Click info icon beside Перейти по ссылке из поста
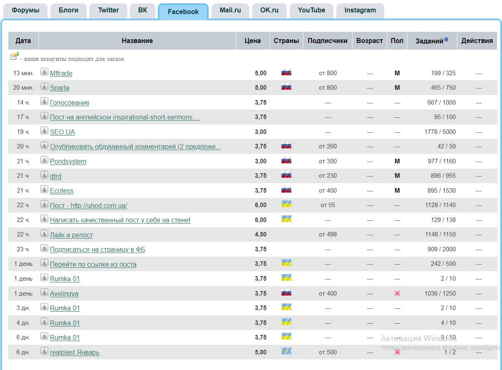502x370 pixels. (x=44, y=263)
